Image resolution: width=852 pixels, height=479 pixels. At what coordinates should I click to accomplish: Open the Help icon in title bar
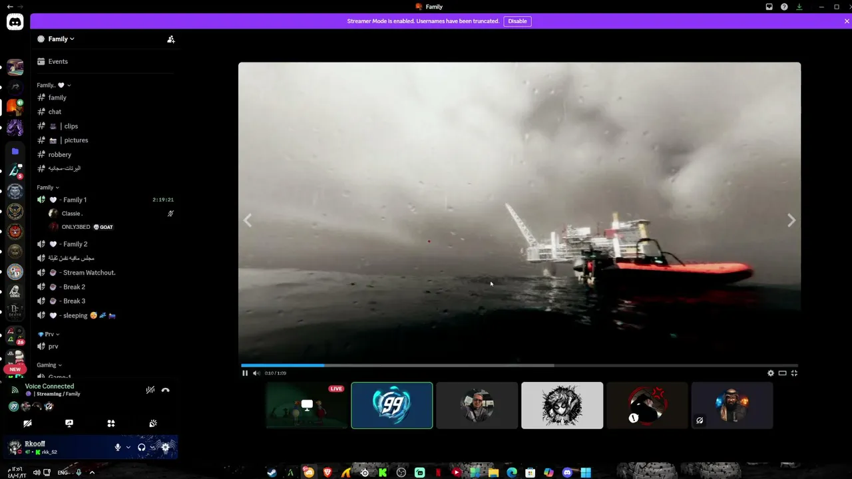click(784, 7)
